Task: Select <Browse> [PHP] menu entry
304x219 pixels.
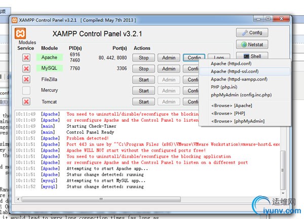Action: pos(245,113)
